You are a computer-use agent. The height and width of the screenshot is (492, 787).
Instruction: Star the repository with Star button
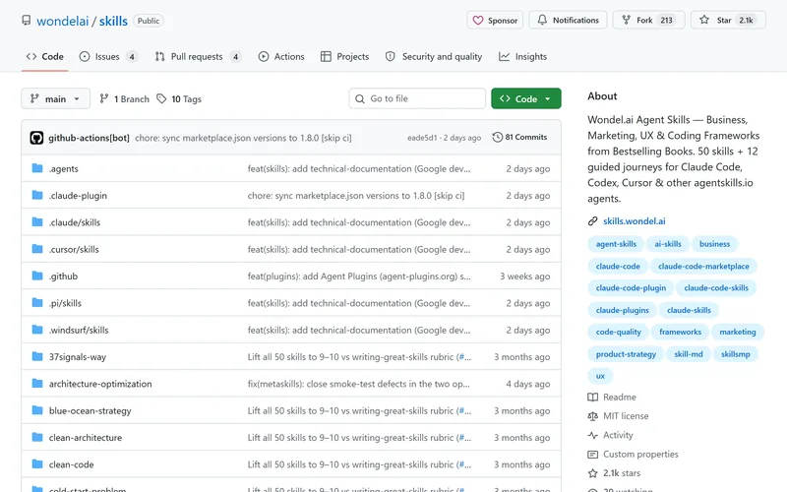point(728,20)
